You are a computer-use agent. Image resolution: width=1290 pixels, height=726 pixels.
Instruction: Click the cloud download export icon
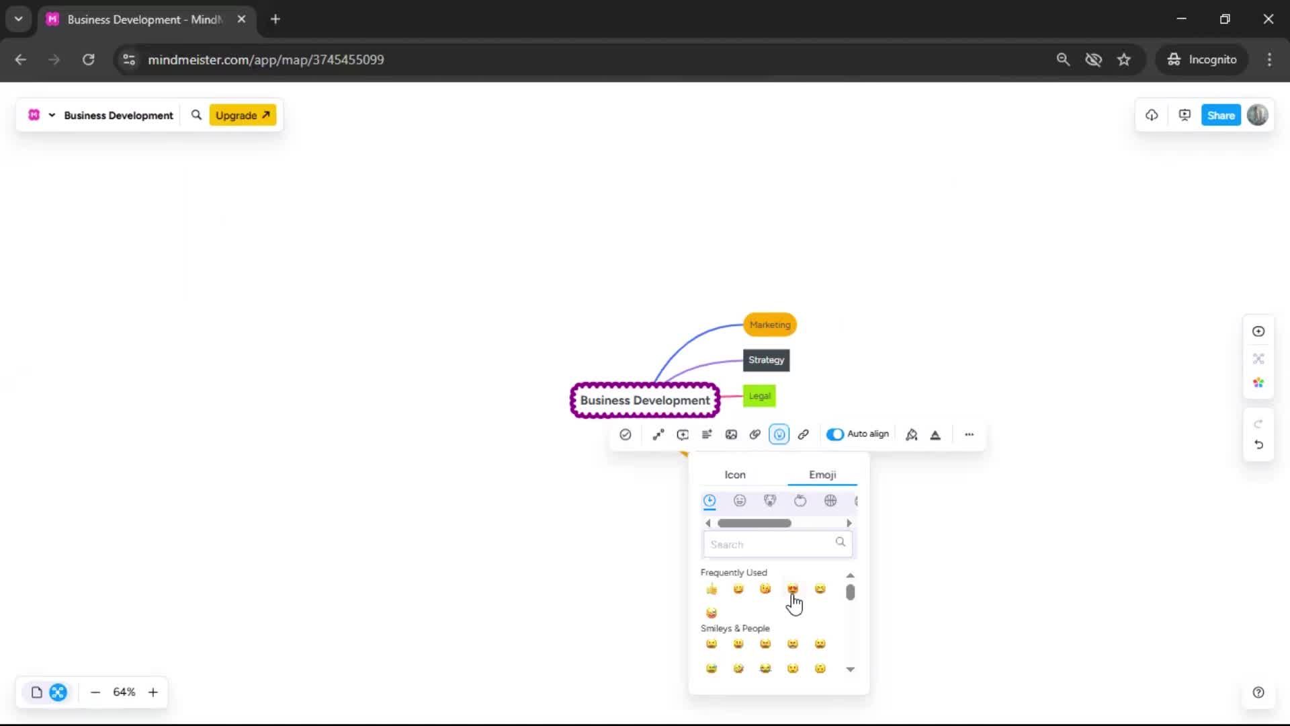click(1152, 115)
